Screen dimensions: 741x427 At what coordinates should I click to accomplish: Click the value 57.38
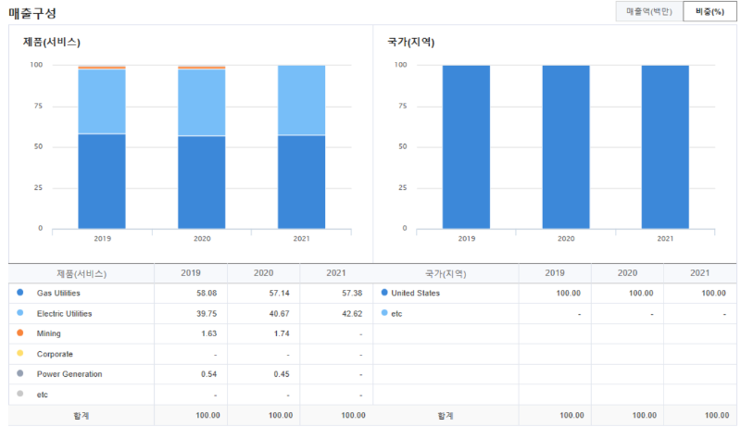pos(352,293)
